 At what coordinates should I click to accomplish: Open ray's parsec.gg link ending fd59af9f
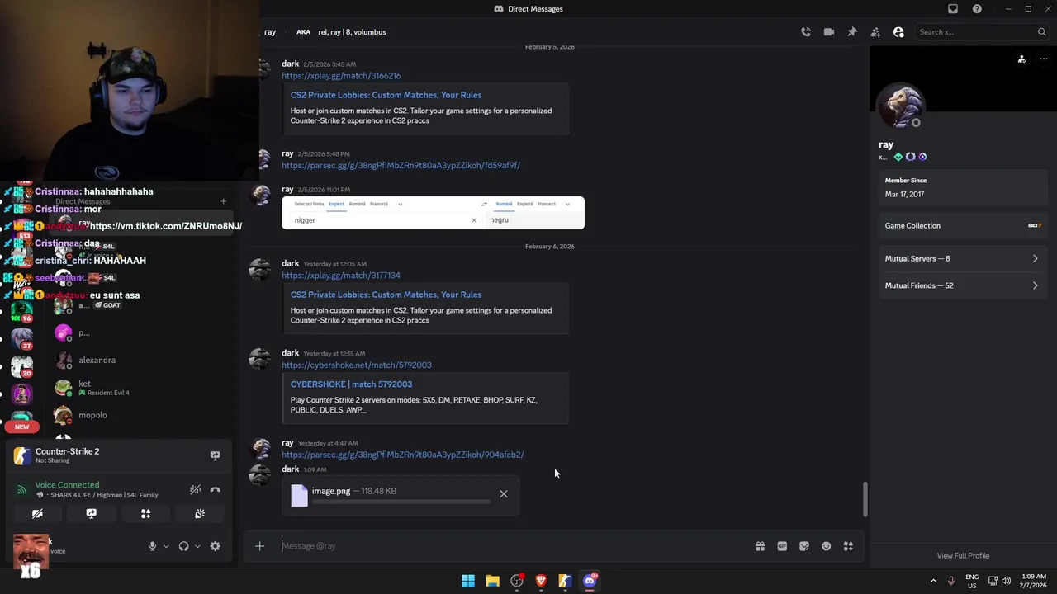pos(401,165)
